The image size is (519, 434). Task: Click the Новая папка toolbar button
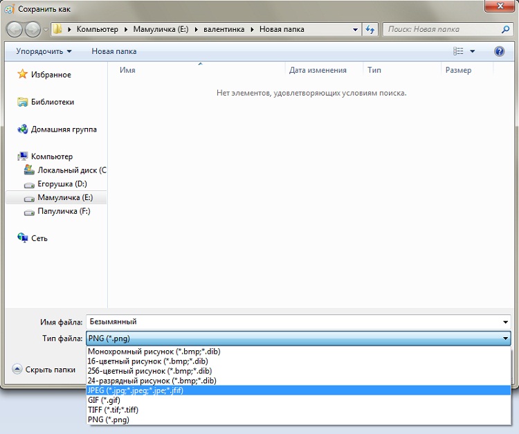click(113, 51)
